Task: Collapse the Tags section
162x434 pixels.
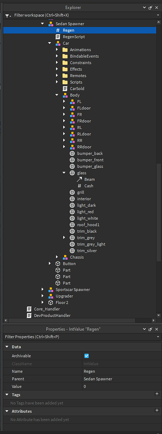Action: tap(7, 395)
